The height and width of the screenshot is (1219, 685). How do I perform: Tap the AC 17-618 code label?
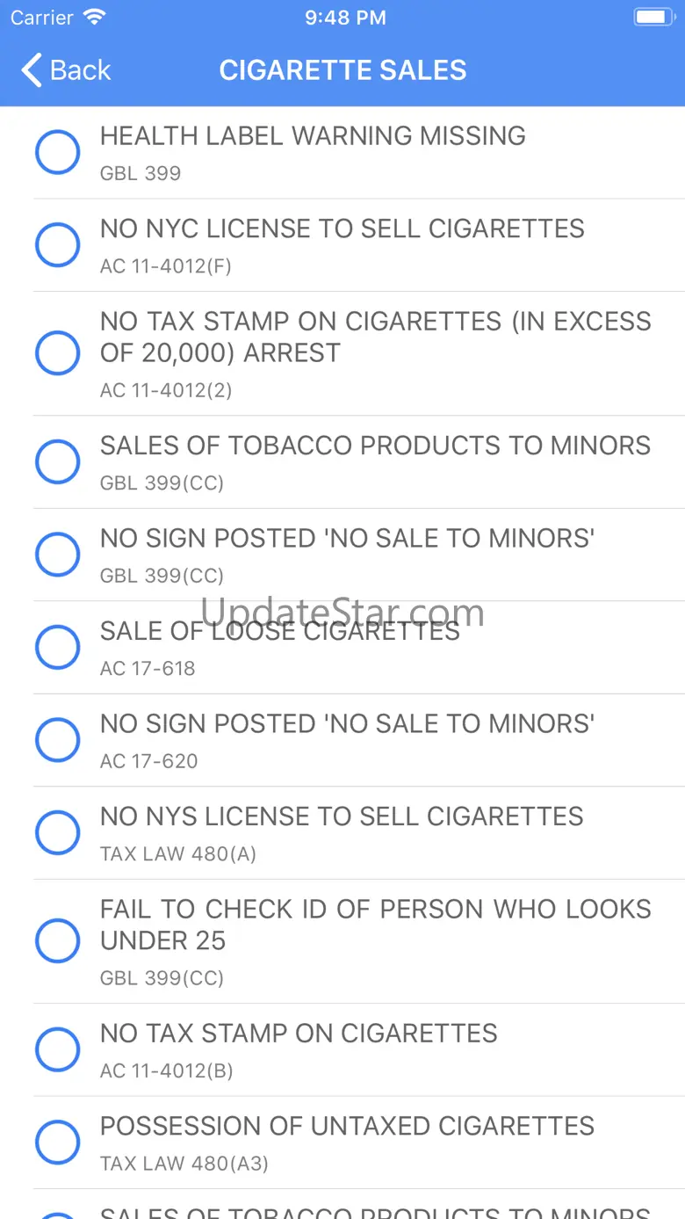coord(148,669)
